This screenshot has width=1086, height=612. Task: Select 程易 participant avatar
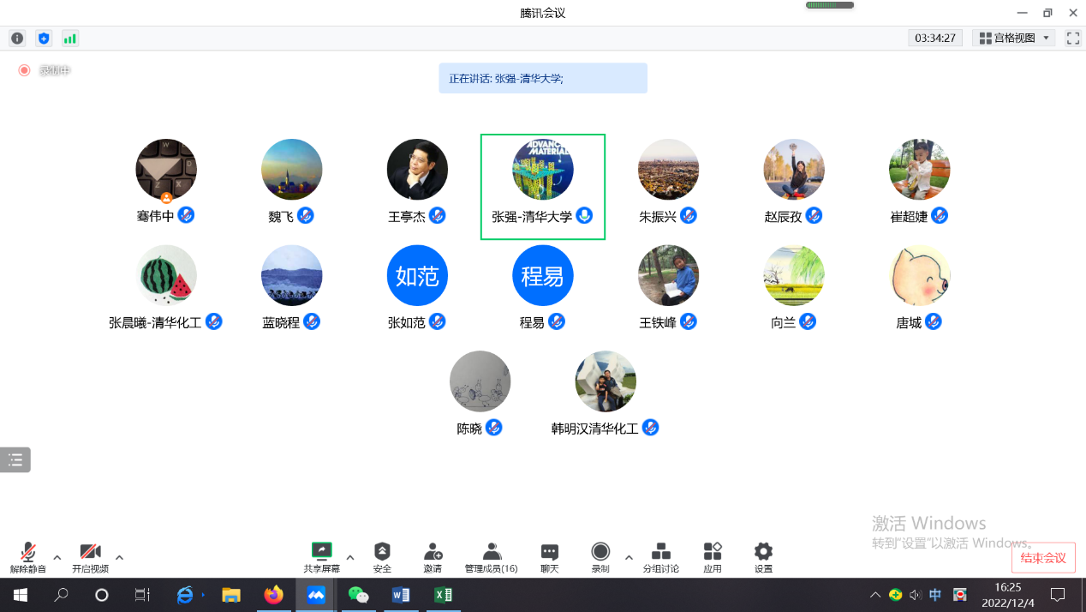543,275
